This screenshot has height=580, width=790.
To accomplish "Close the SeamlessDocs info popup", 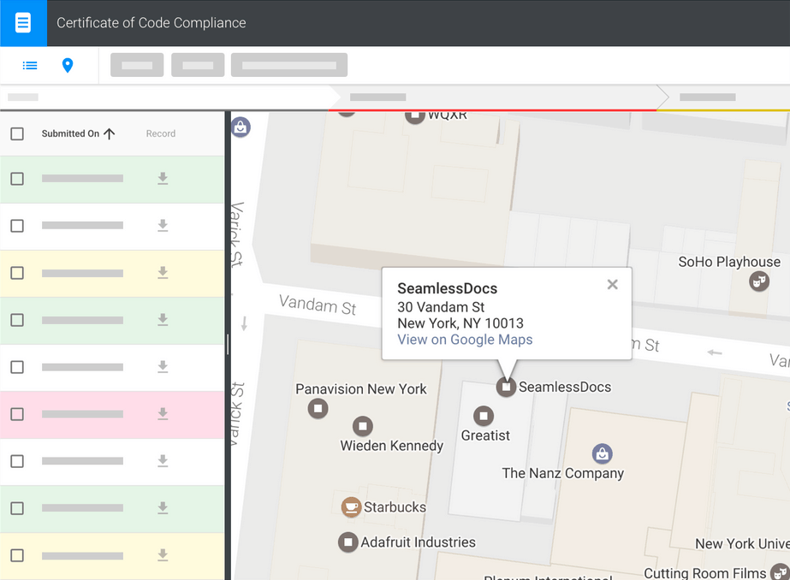I will coord(612,285).
